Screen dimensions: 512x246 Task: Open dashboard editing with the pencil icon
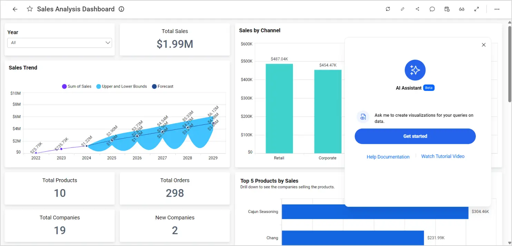[403, 9]
